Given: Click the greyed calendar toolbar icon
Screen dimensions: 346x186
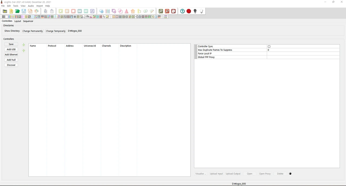Looking at the screenshot, I should tap(52, 11).
